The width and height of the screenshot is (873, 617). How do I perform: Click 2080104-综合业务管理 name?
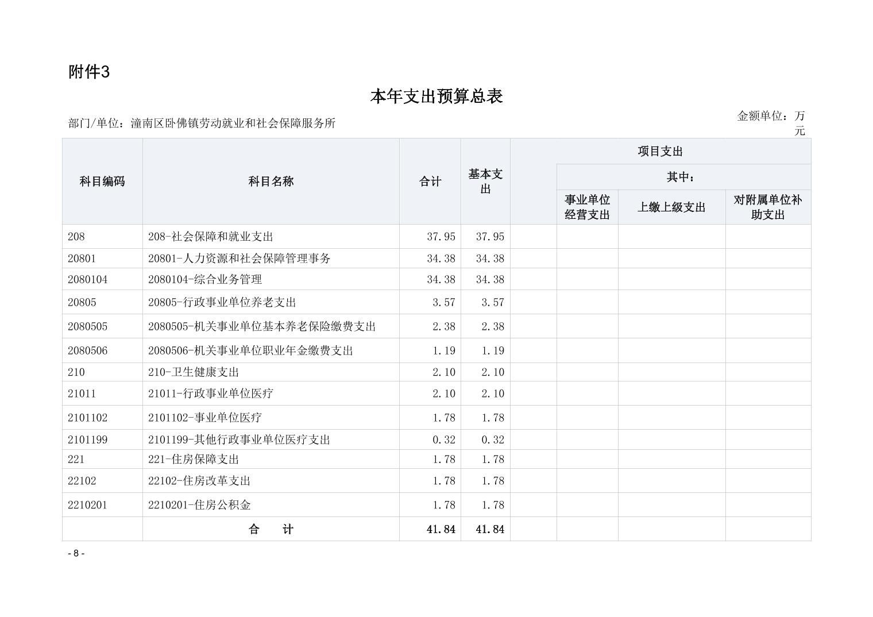point(205,279)
